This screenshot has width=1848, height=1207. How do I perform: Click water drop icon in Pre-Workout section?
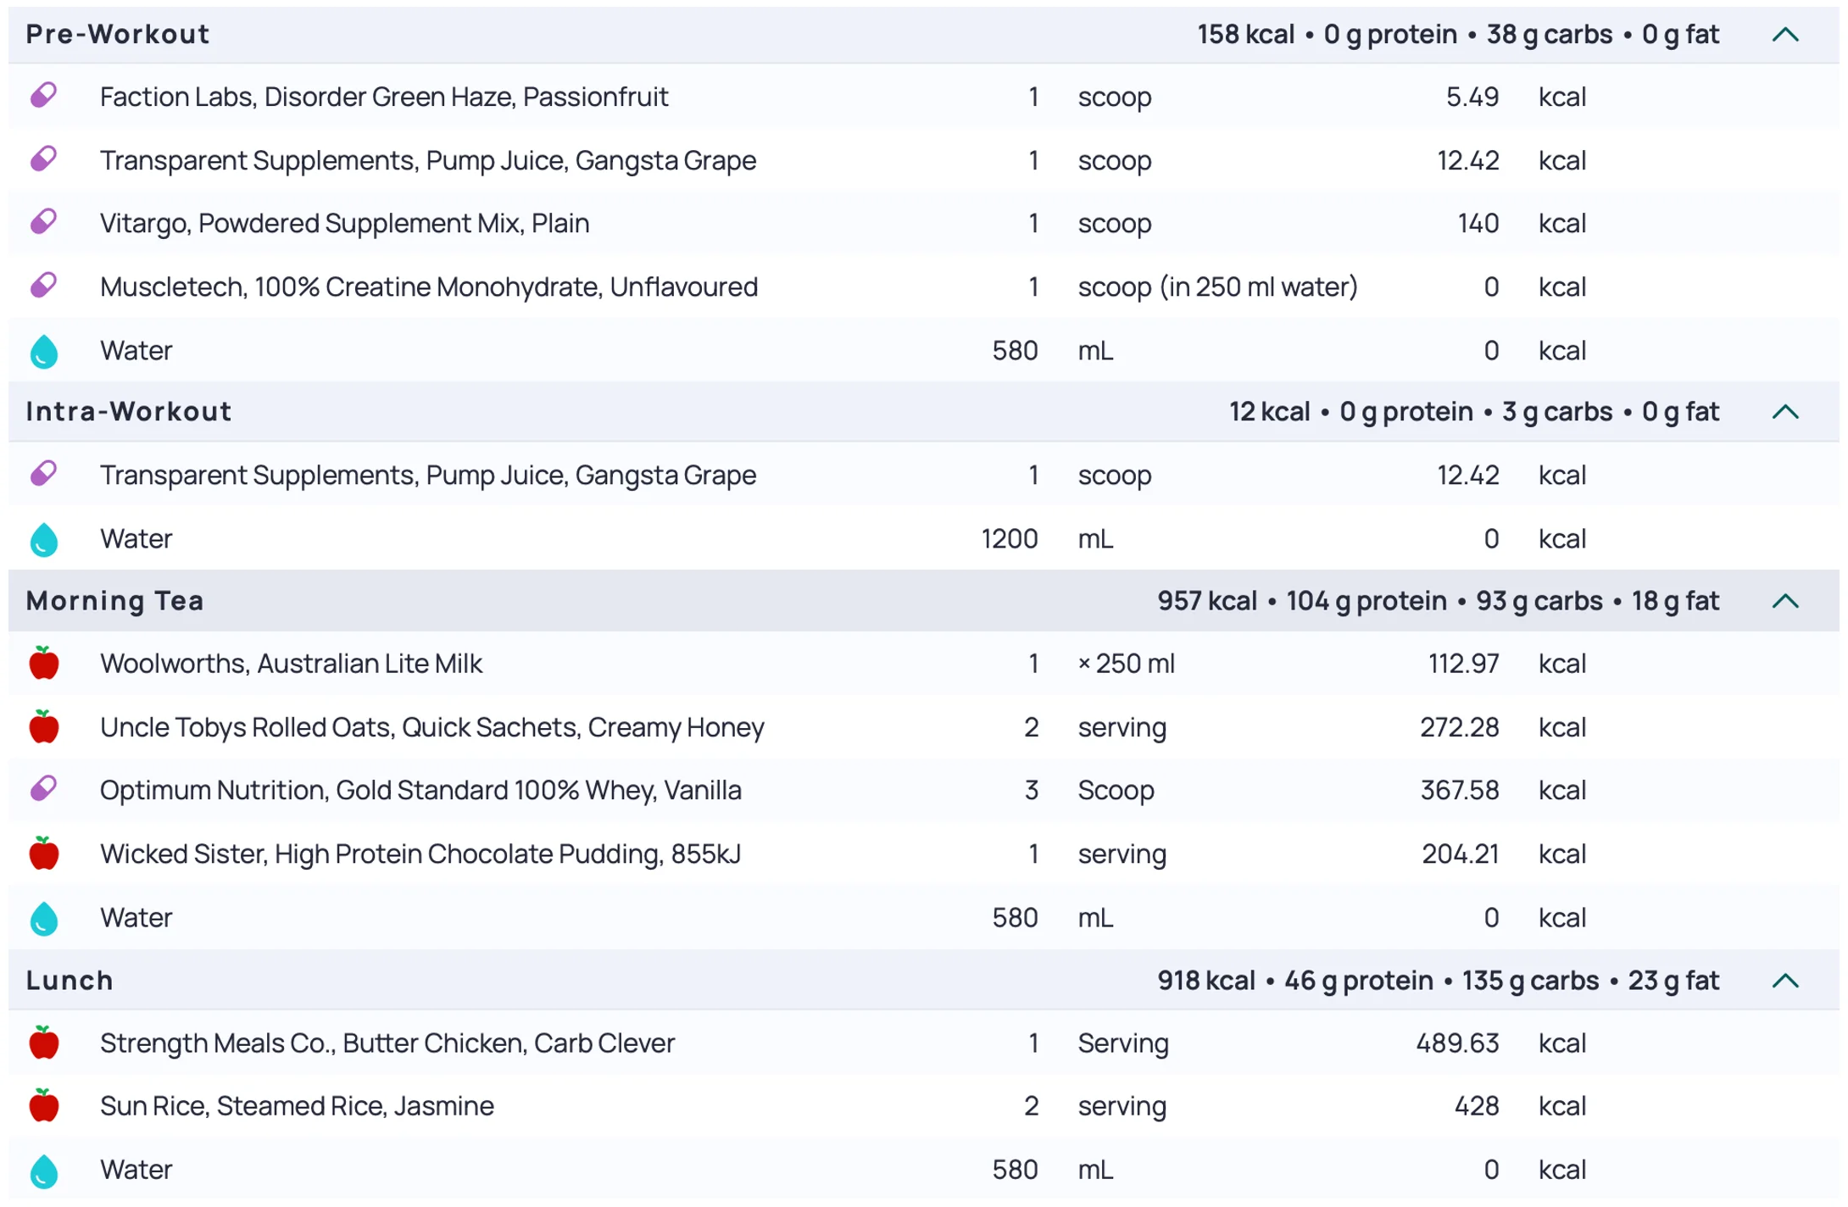pyautogui.click(x=44, y=351)
